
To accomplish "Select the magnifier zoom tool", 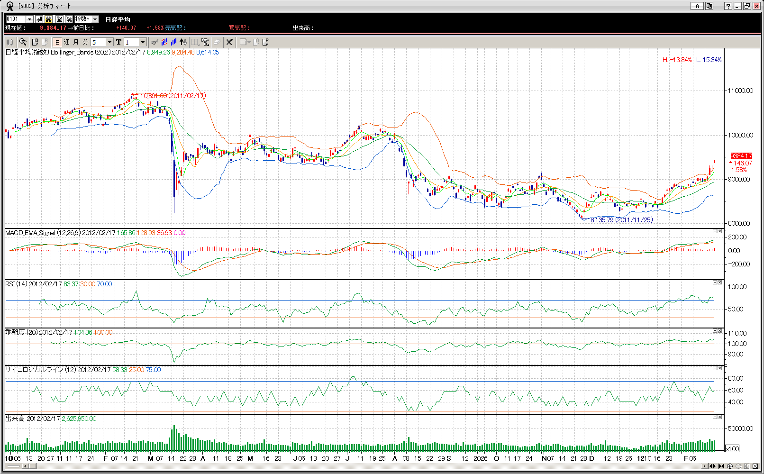I will coord(22,42).
